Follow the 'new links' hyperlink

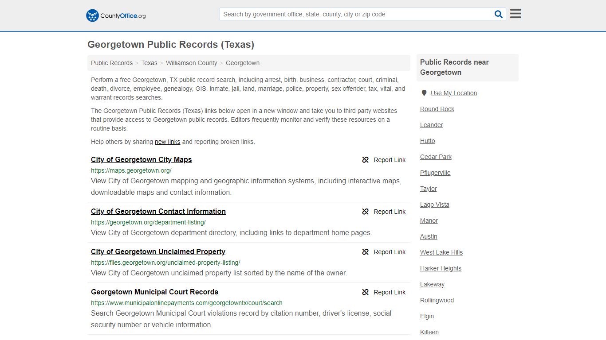tap(167, 142)
